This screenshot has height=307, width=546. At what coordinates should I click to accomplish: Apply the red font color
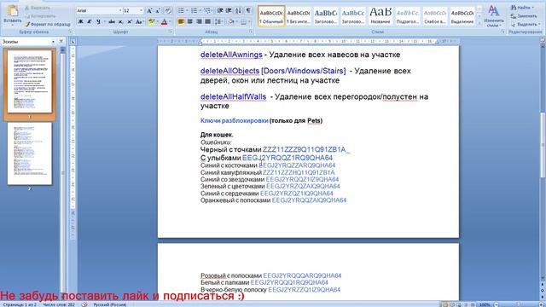[164, 21]
